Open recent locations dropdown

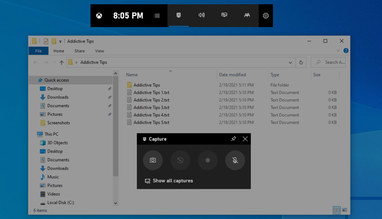click(x=54, y=62)
